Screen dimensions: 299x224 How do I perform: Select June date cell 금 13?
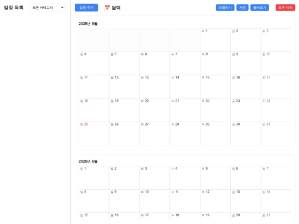[246, 201]
